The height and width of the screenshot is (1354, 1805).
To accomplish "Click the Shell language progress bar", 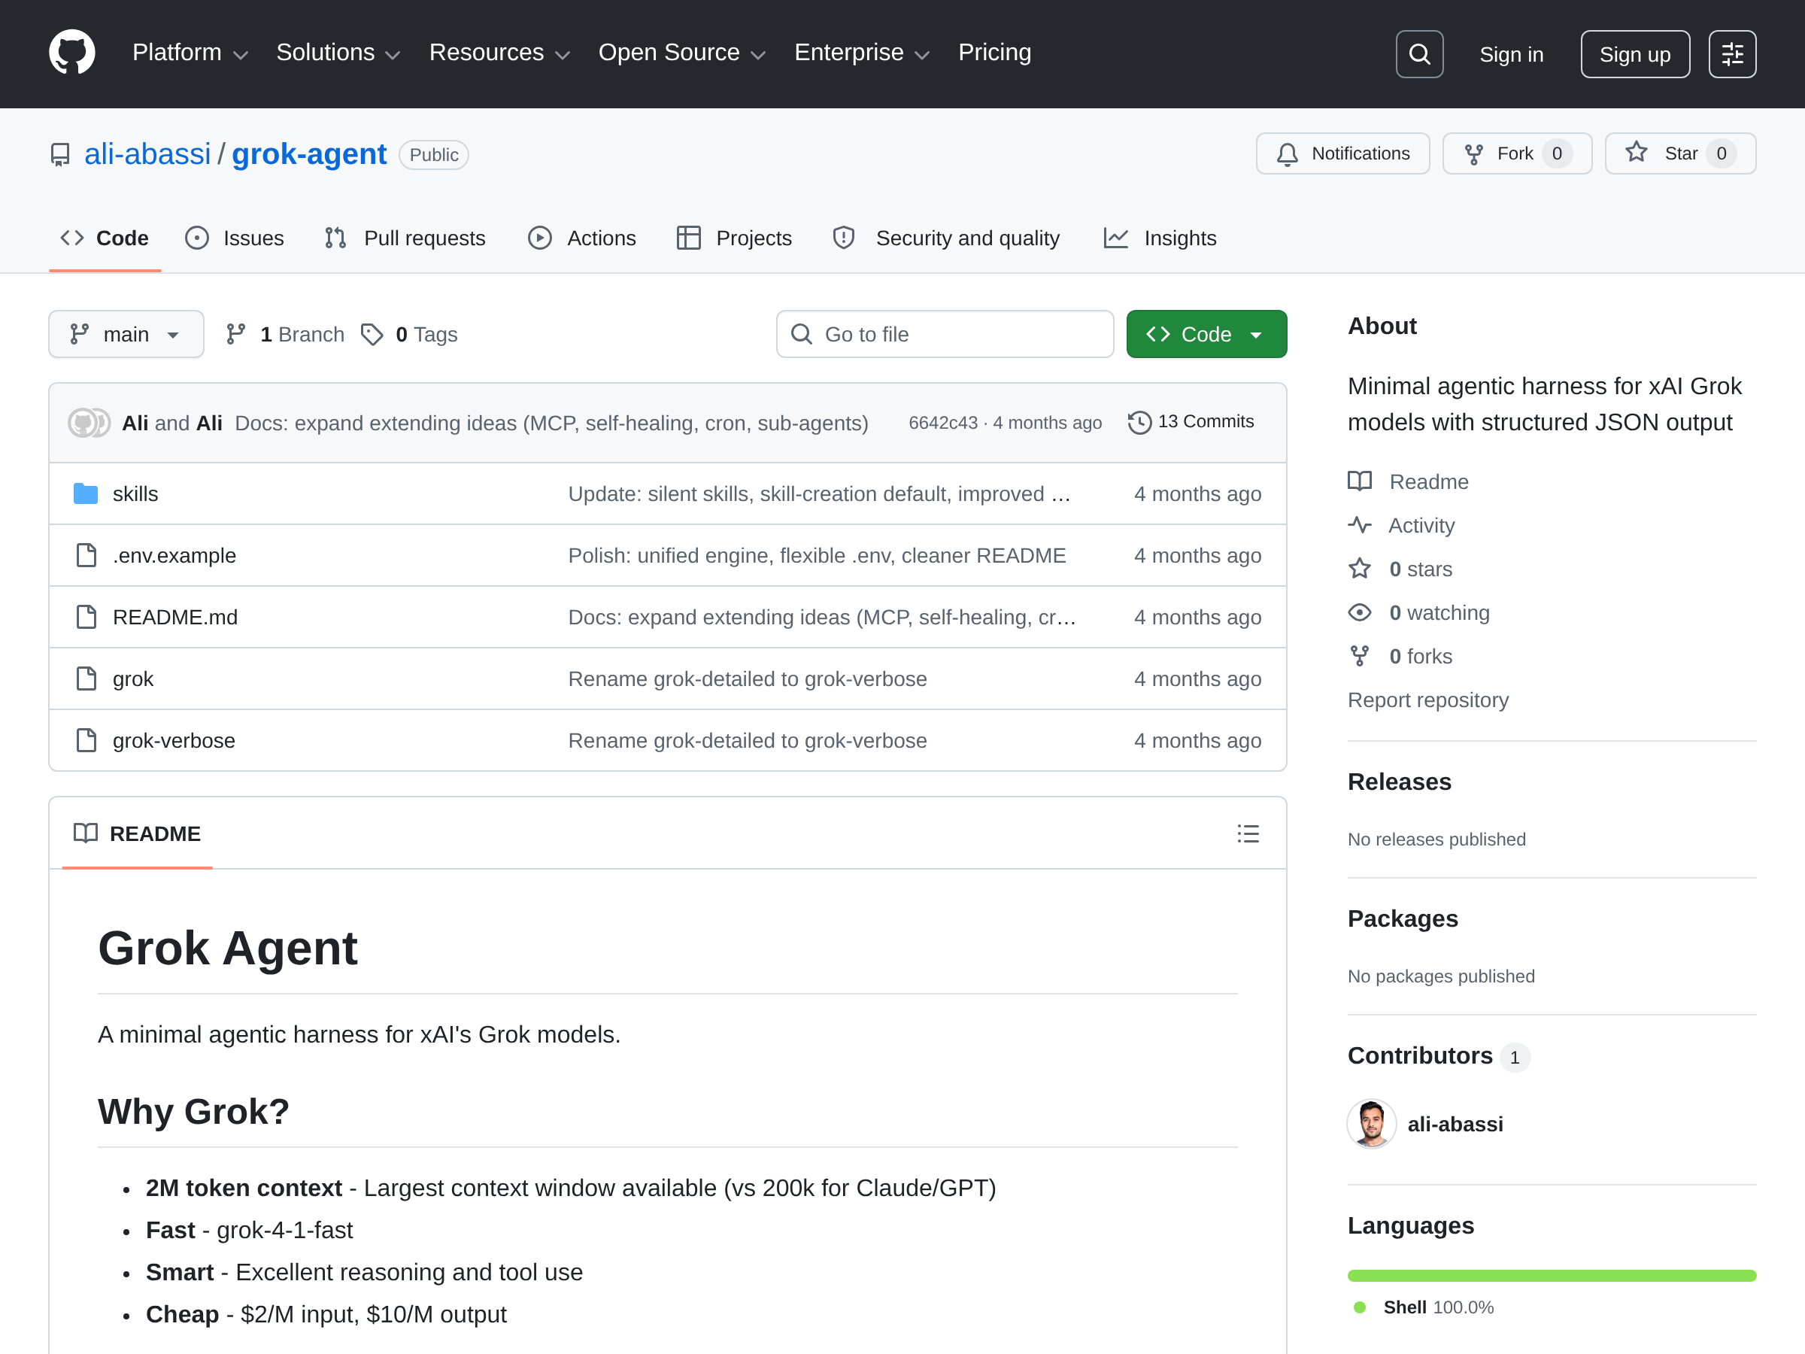I will click(x=1552, y=1276).
